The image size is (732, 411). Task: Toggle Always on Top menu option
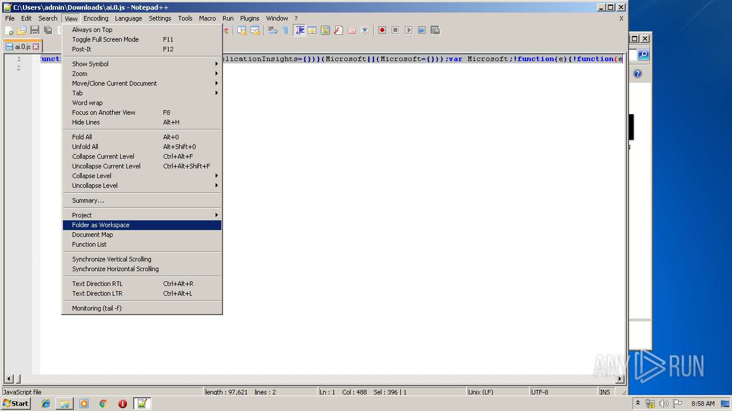(x=142, y=30)
